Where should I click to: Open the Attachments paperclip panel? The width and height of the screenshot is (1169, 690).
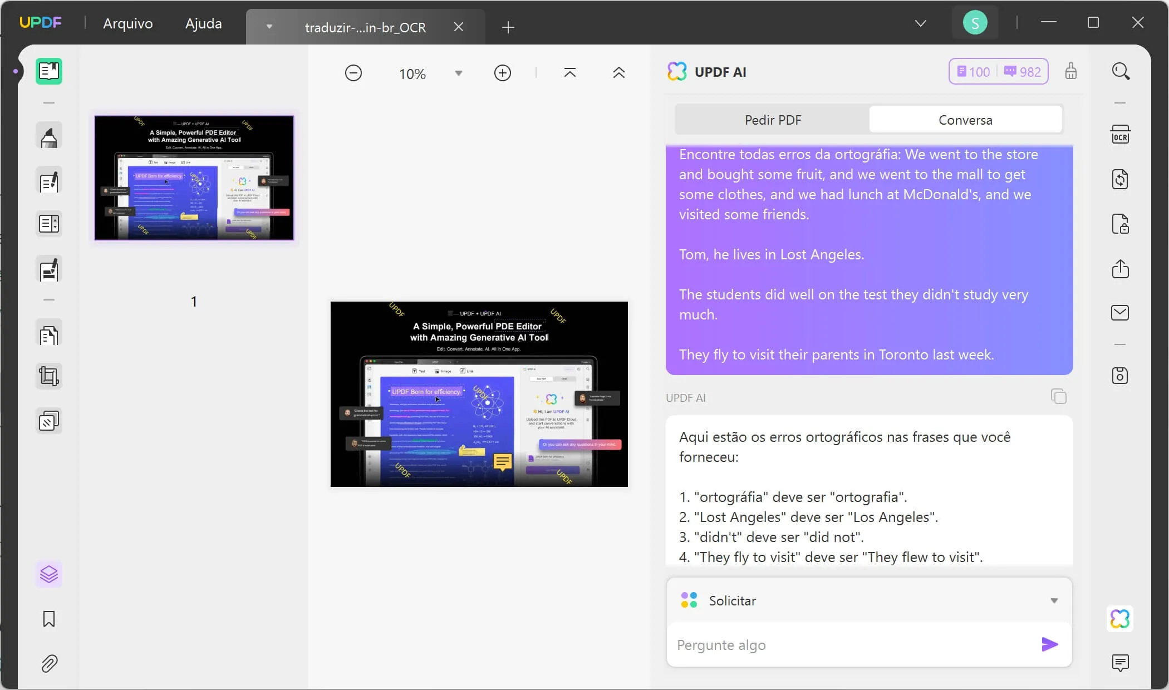click(x=49, y=663)
